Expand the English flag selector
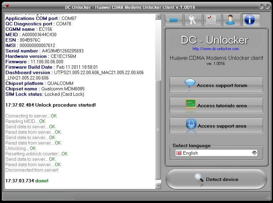 pyautogui.click(x=179, y=153)
